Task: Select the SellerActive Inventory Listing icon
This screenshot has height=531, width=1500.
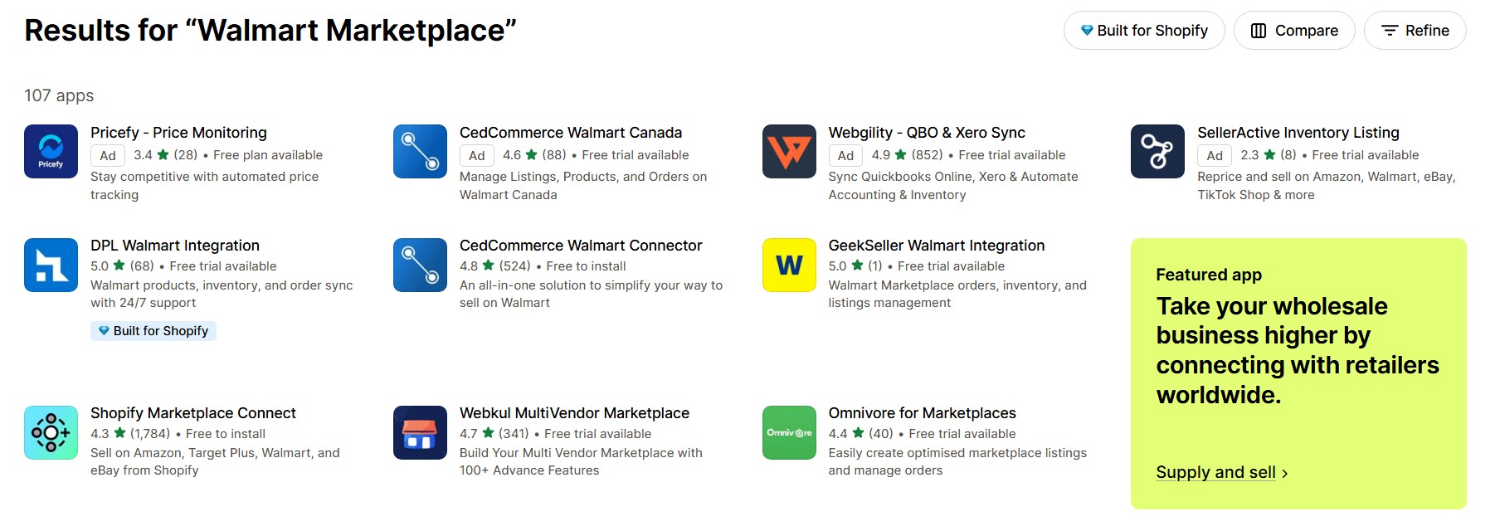Action: pos(1157,151)
